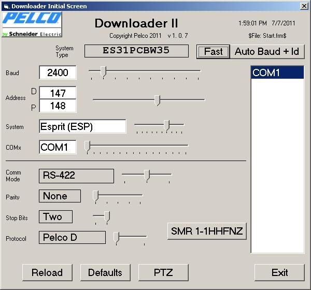This screenshot has width=311, height=290.
Task: Click the Address slider thumb
Action: point(157,100)
